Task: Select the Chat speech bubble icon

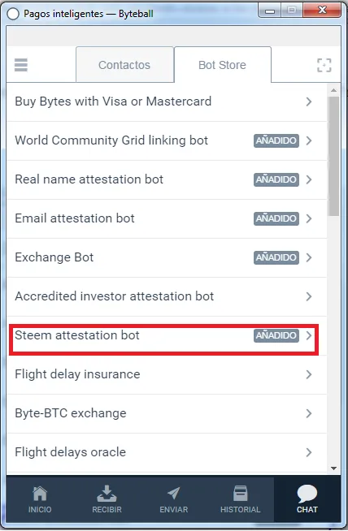Action: click(x=307, y=494)
